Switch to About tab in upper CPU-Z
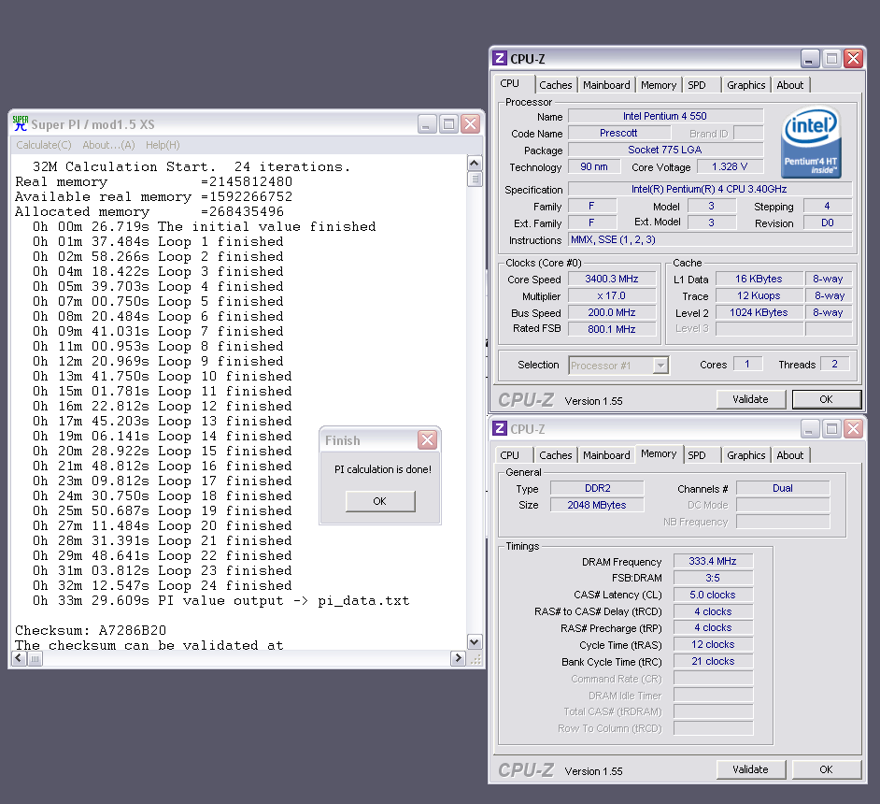 pyautogui.click(x=789, y=85)
